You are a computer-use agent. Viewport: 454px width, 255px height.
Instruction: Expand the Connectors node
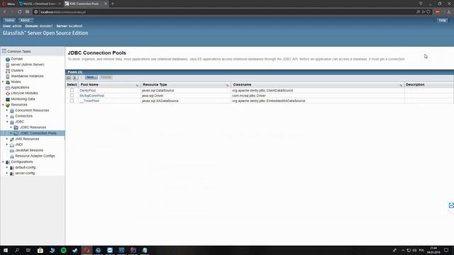(x=7, y=116)
